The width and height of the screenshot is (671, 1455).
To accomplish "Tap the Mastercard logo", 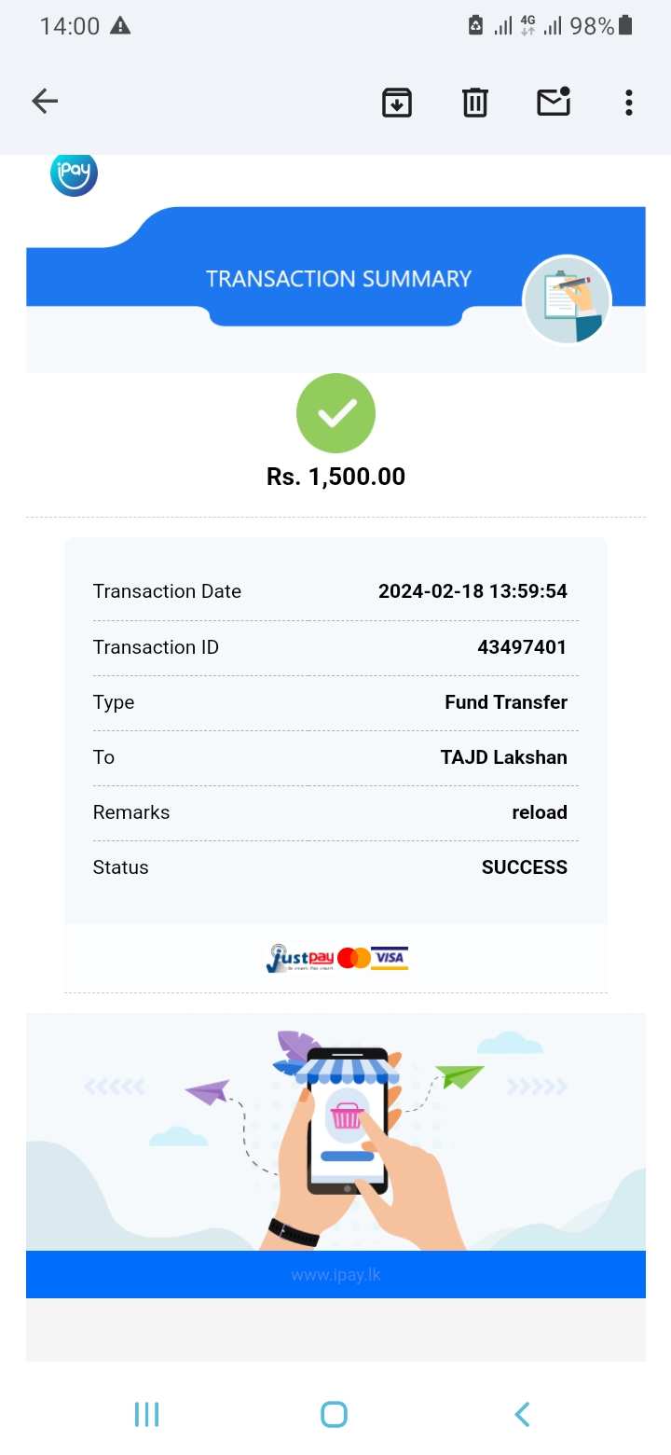I will point(354,958).
